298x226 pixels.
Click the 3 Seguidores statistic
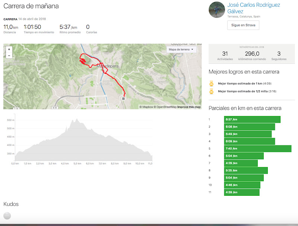click(x=279, y=56)
